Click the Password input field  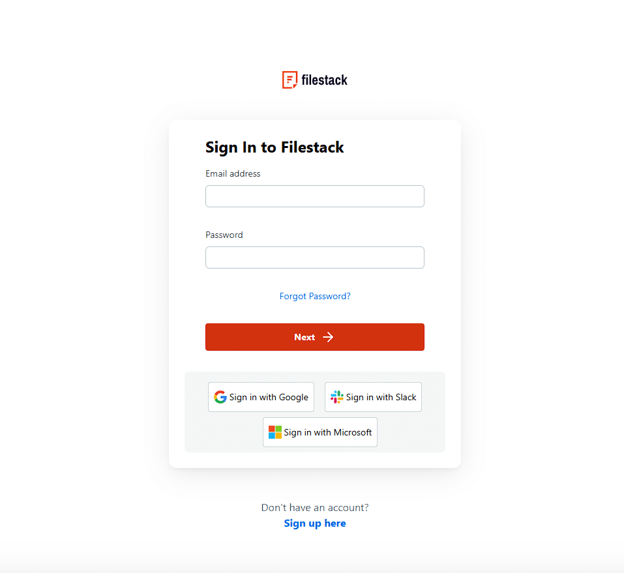pos(315,257)
